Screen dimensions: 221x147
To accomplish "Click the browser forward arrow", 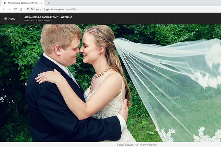I will pyautogui.click(x=10, y=9).
